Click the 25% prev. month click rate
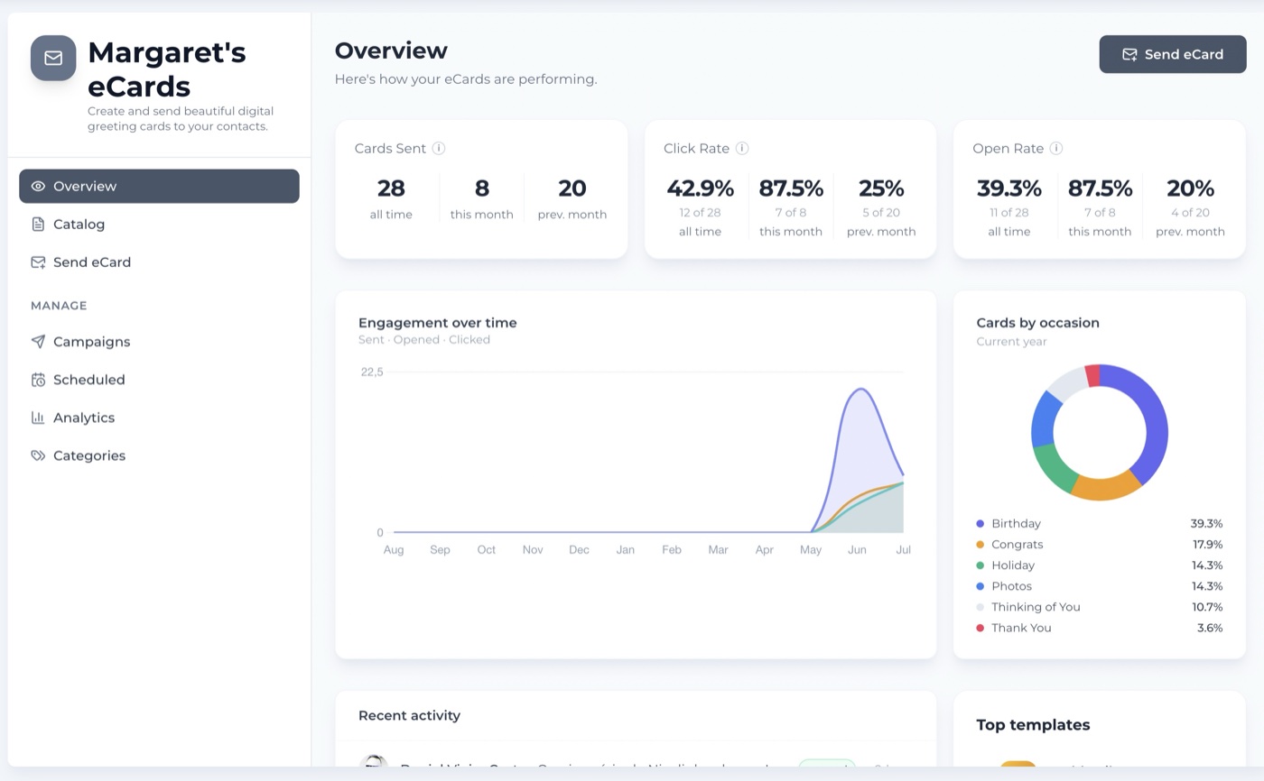The image size is (1264, 781). point(881,188)
